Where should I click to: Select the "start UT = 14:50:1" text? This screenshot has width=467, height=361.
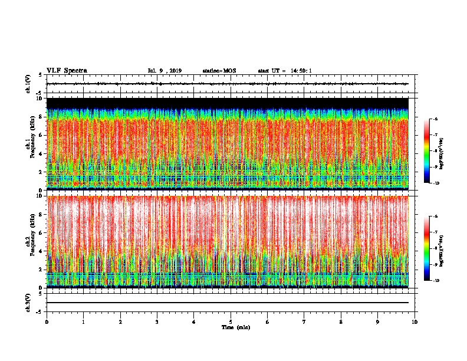[285, 71]
